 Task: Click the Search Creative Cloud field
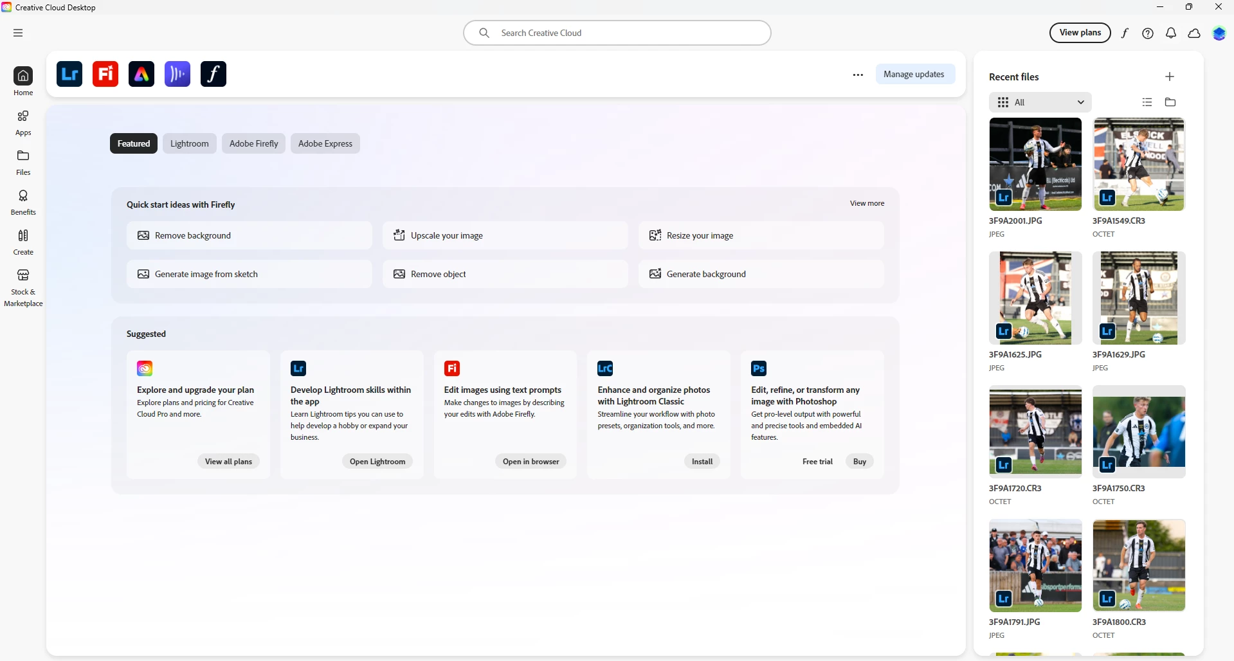pos(617,33)
